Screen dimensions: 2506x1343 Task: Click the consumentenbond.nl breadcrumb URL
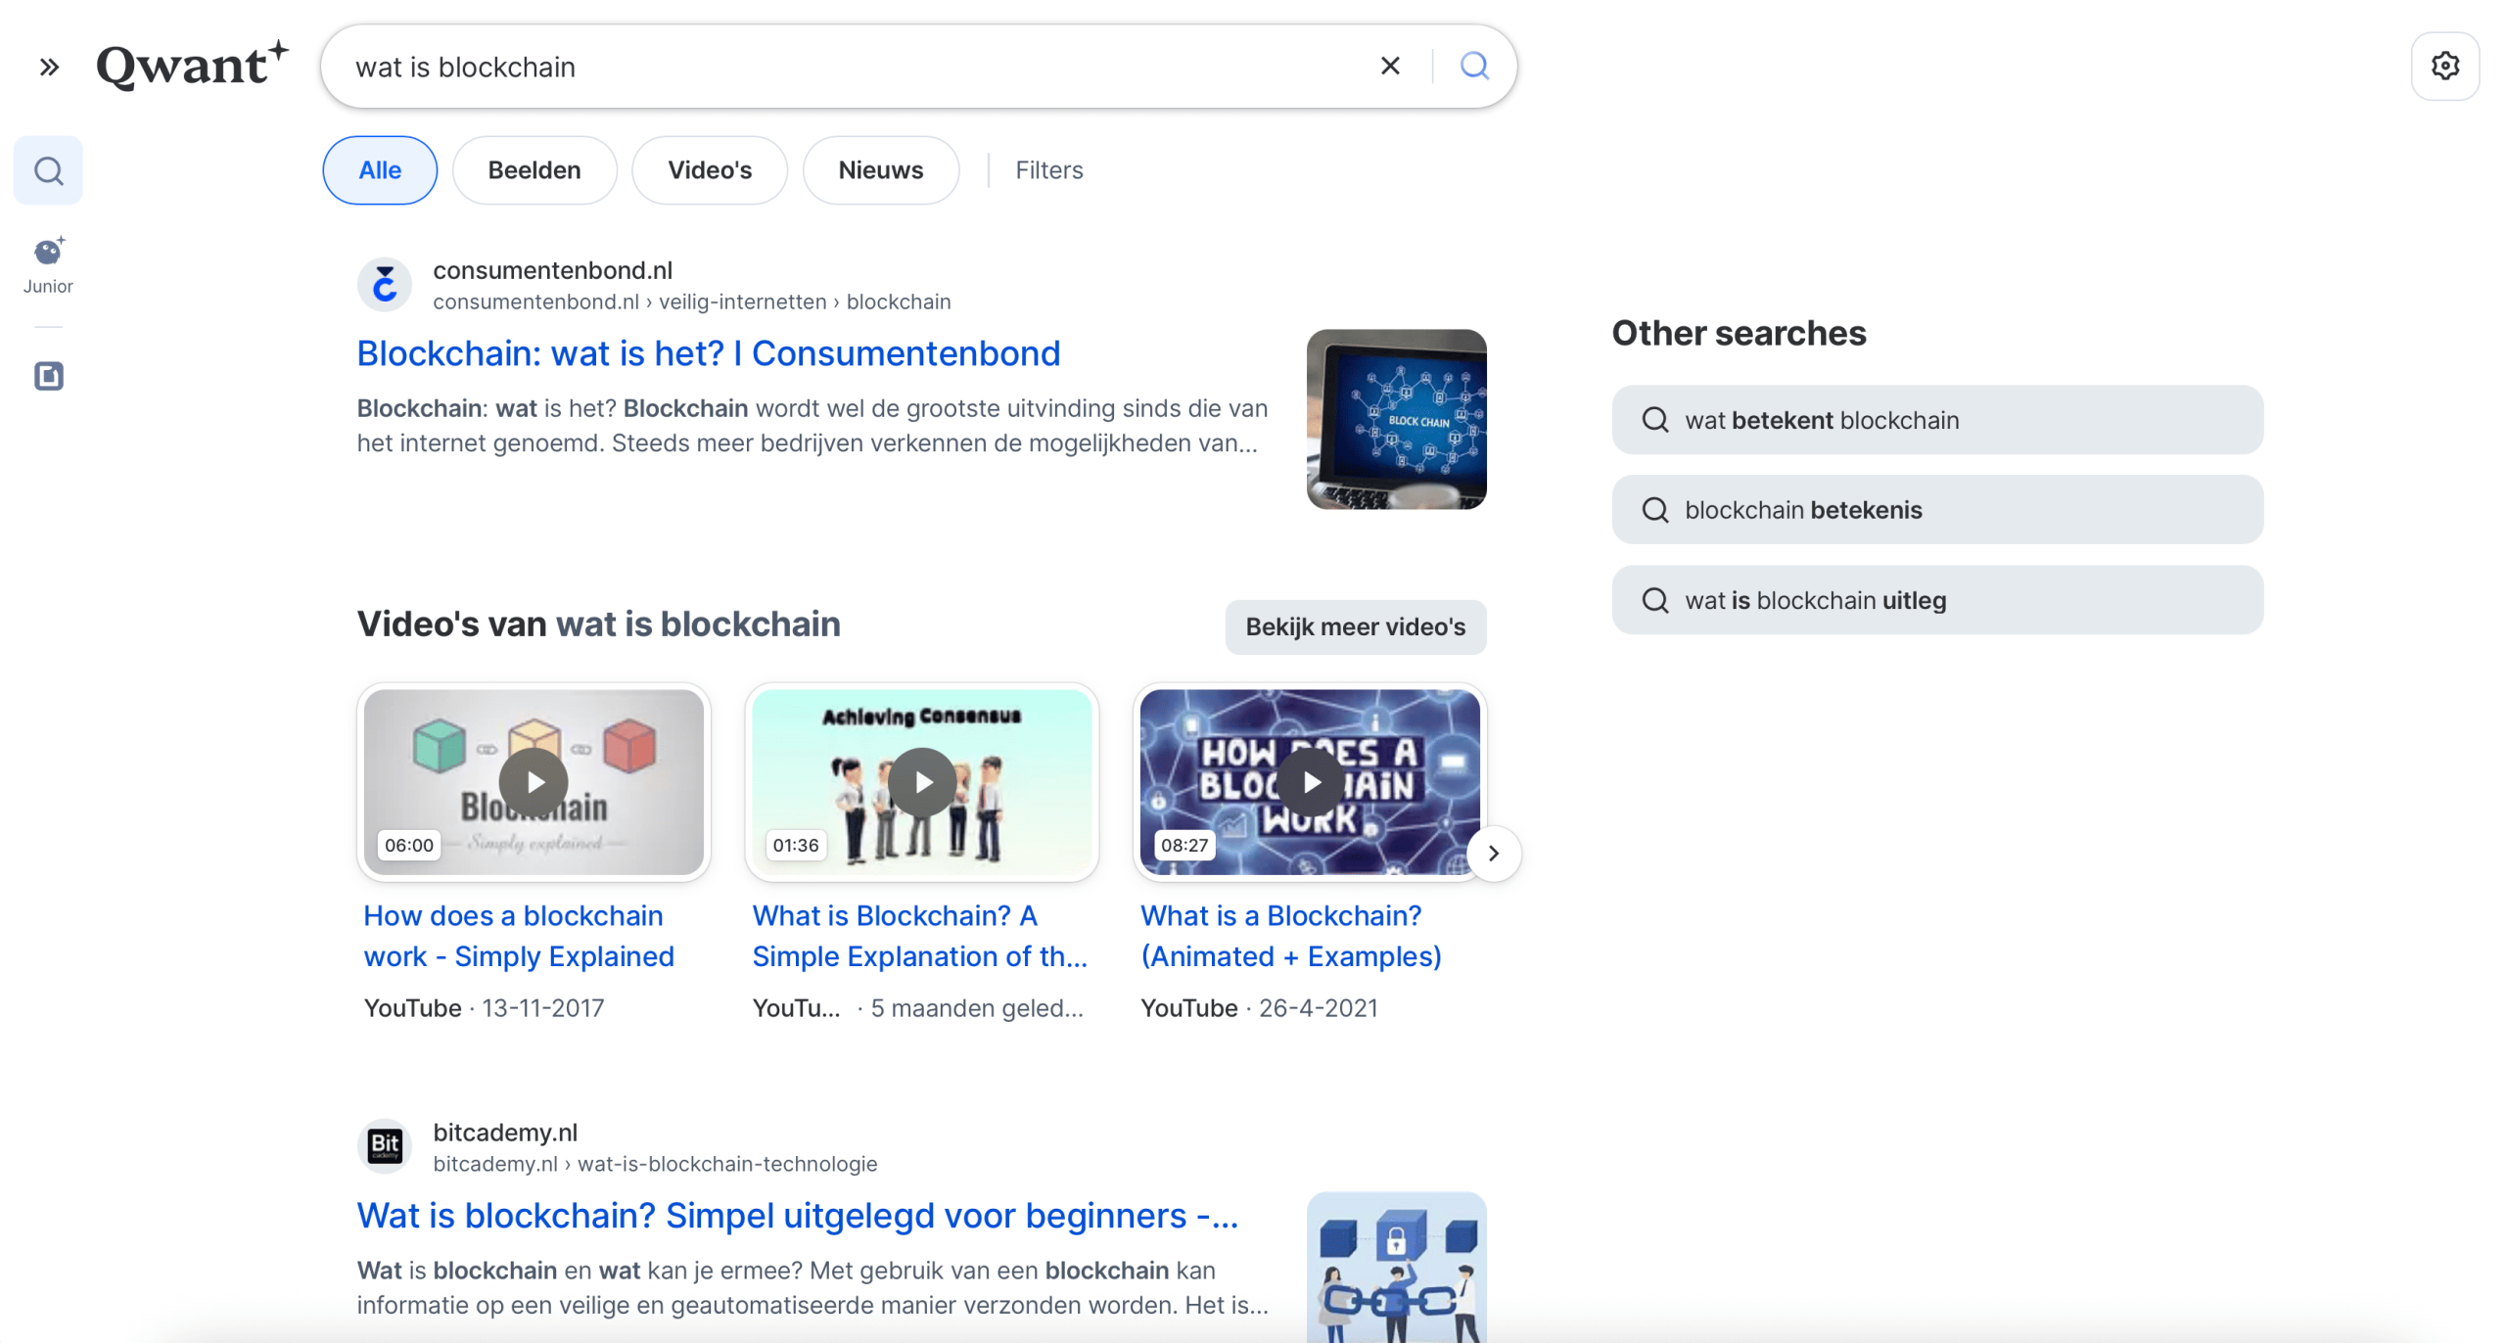click(x=692, y=301)
